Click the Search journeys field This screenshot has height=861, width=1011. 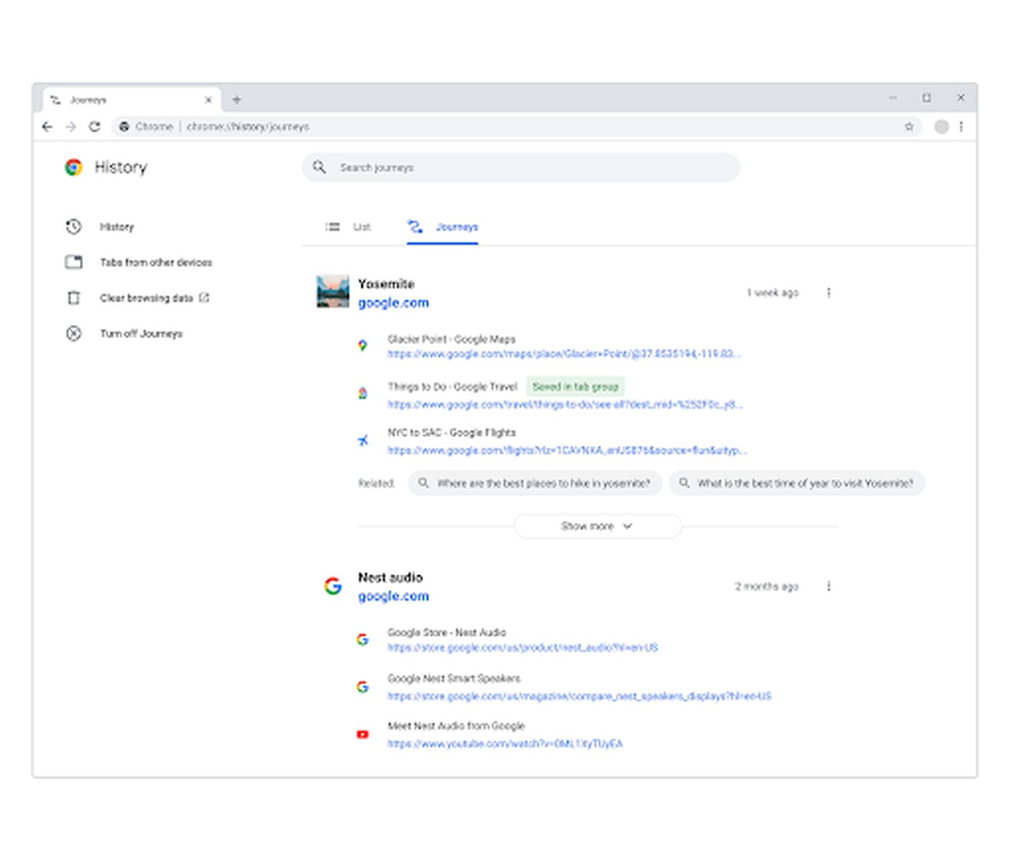pyautogui.click(x=520, y=167)
